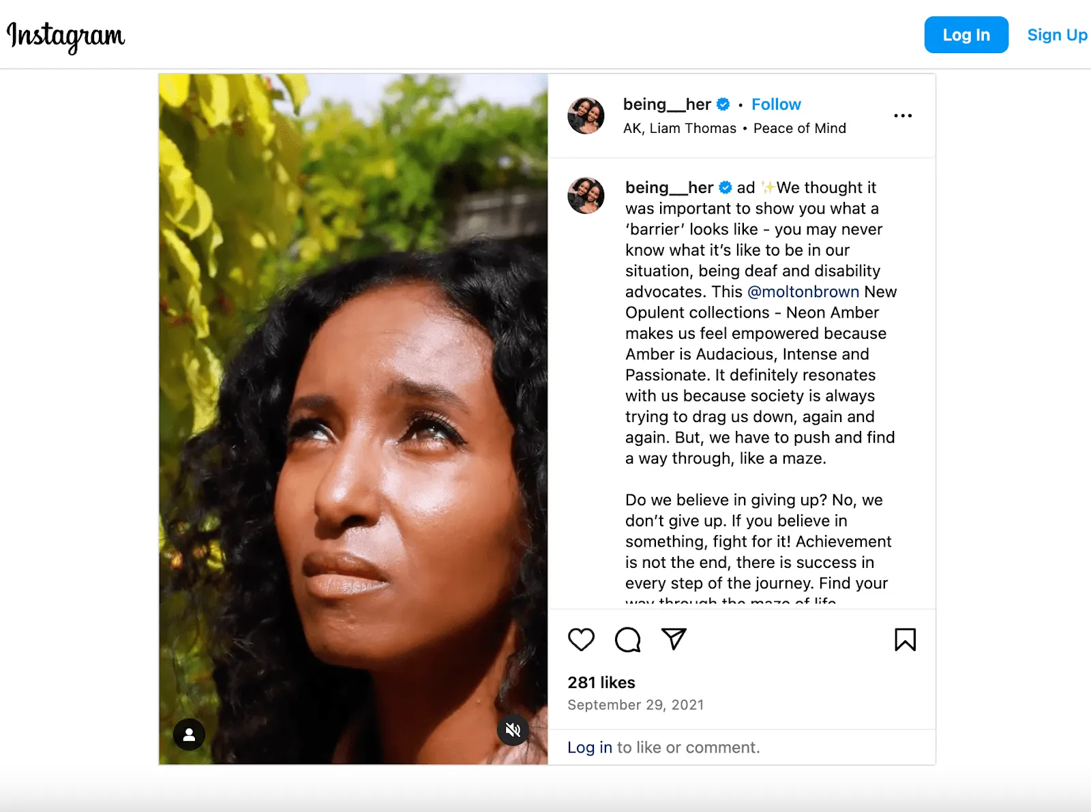Unmute the video's audio
The width and height of the screenshot is (1091, 812).
tap(514, 730)
